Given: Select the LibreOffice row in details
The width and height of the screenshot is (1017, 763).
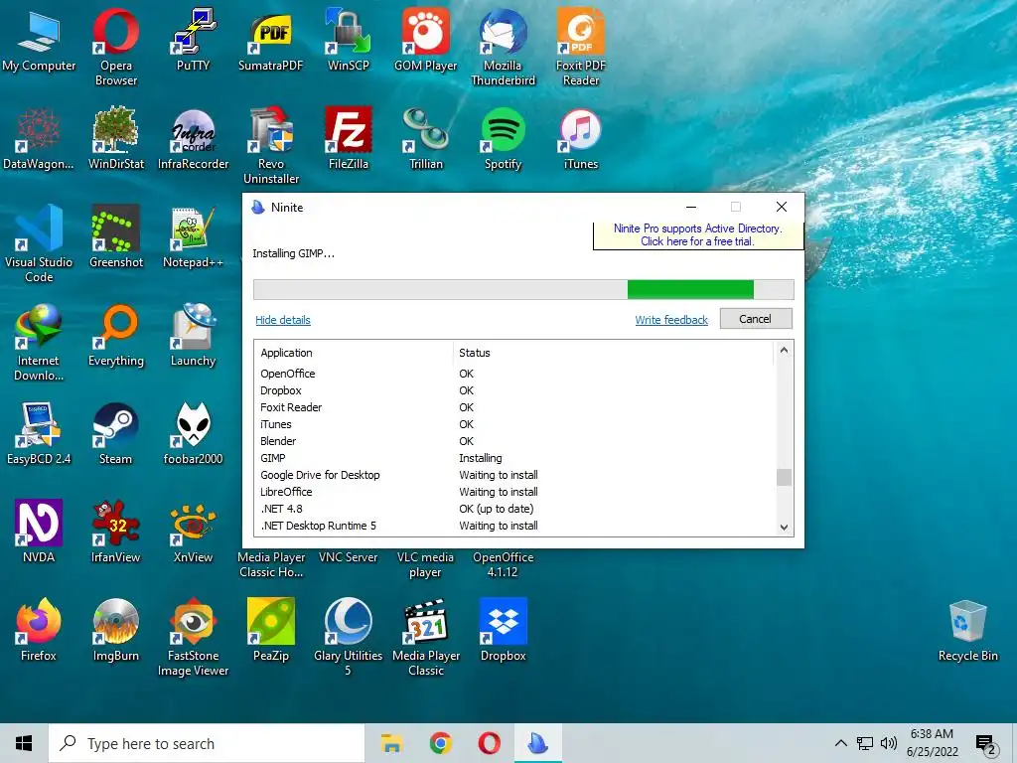Looking at the screenshot, I should (x=514, y=492).
